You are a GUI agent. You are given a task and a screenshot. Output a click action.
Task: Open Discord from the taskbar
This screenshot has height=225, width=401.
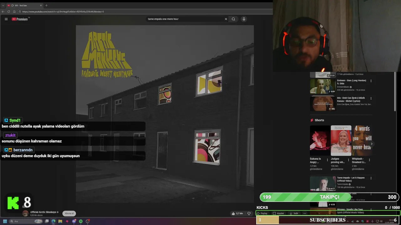tap(74, 221)
